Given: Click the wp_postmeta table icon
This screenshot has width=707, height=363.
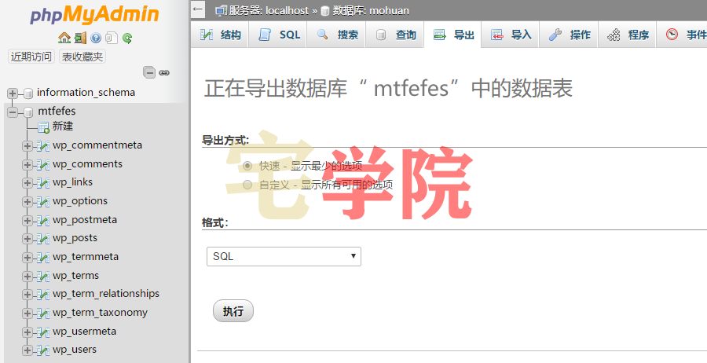Looking at the screenshot, I should click(x=43, y=221).
